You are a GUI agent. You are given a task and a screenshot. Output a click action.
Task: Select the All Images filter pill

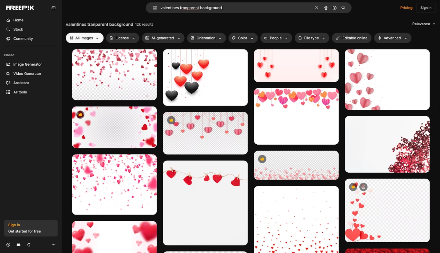(x=84, y=38)
